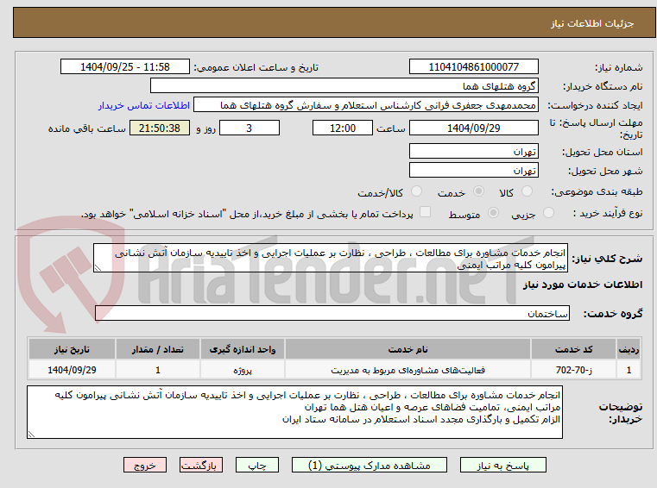Click the شماره نیاز number field

[473, 66]
